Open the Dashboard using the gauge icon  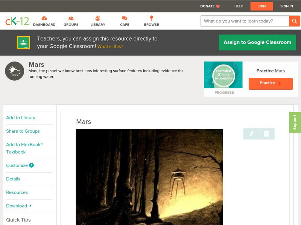(45, 17)
